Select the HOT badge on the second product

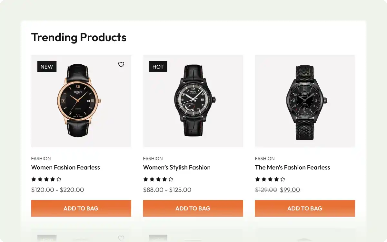(x=158, y=67)
